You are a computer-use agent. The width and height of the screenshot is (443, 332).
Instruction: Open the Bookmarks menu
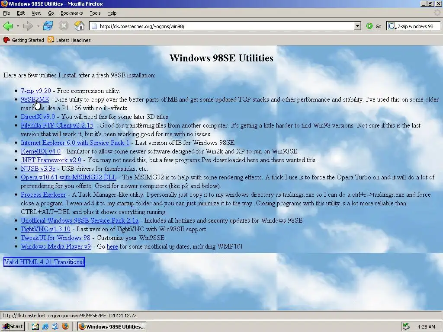click(x=71, y=13)
